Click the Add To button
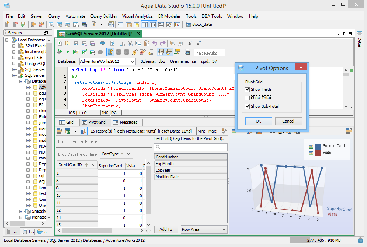This screenshot has width=367, height=247. (x=166, y=229)
